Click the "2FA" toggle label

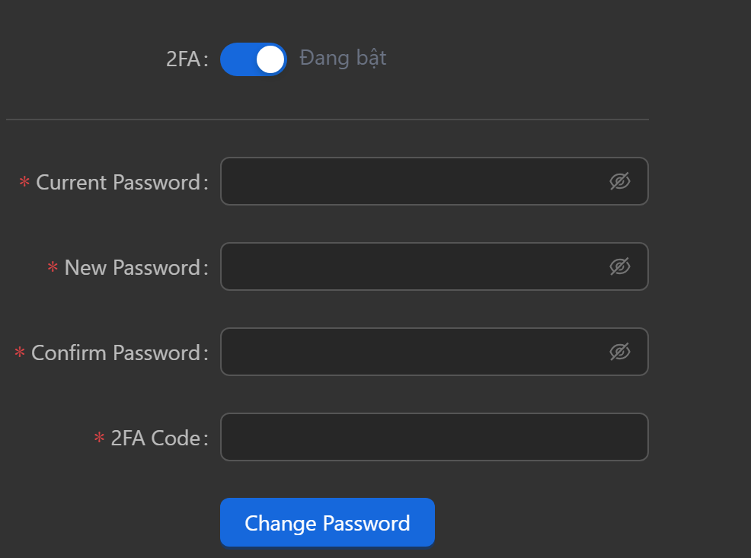(183, 59)
